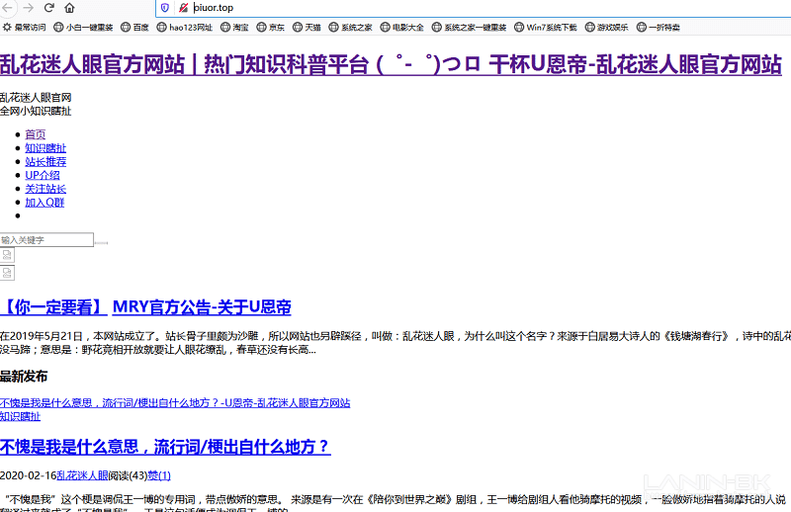Click the second broken image placeholder

pos(7,273)
